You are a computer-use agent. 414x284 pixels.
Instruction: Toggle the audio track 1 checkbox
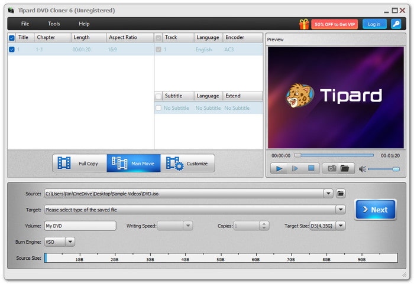click(x=159, y=50)
